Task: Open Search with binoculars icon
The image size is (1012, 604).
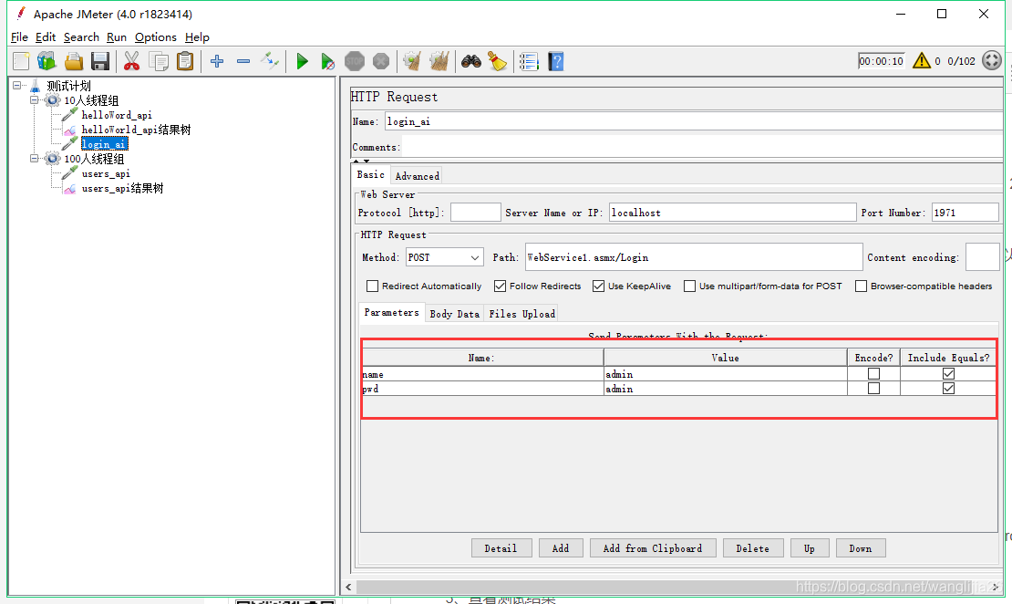Action: click(471, 61)
